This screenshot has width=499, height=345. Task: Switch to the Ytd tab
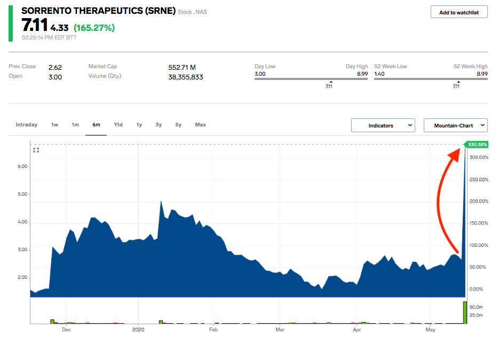[x=117, y=124]
